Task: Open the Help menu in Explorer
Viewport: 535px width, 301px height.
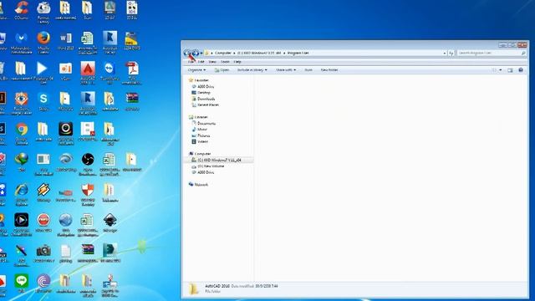Action: pyautogui.click(x=237, y=62)
